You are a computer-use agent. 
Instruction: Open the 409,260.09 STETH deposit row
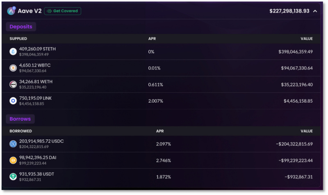(x=161, y=52)
